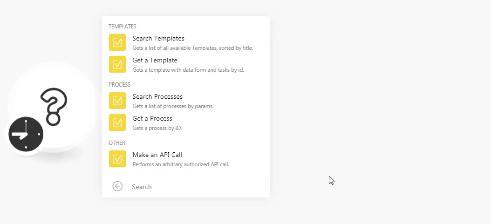491x224 pixels.
Task: Click 'Gets a list of processes by params' text
Action: coord(173,106)
